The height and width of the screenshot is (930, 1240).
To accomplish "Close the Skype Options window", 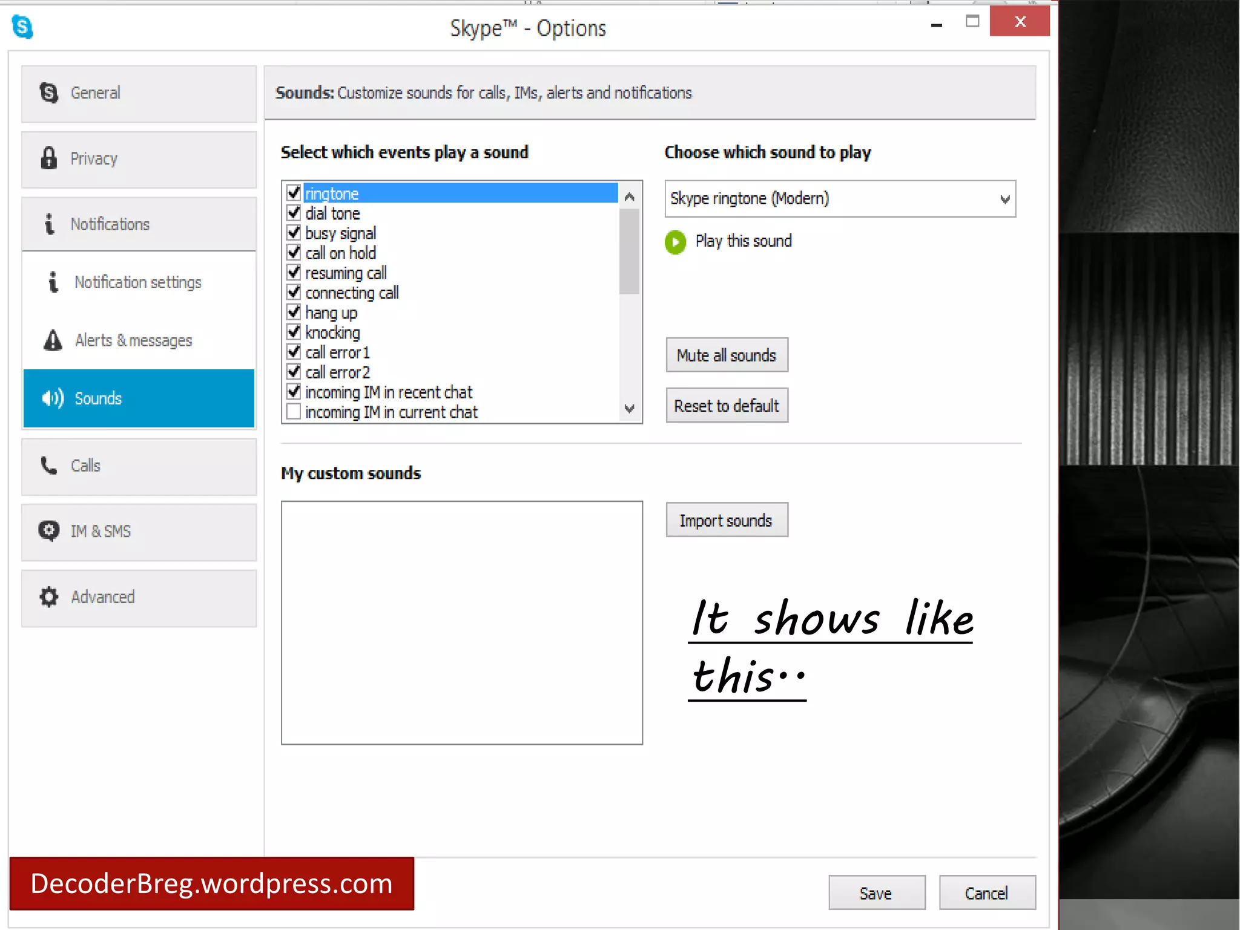I will [1020, 21].
